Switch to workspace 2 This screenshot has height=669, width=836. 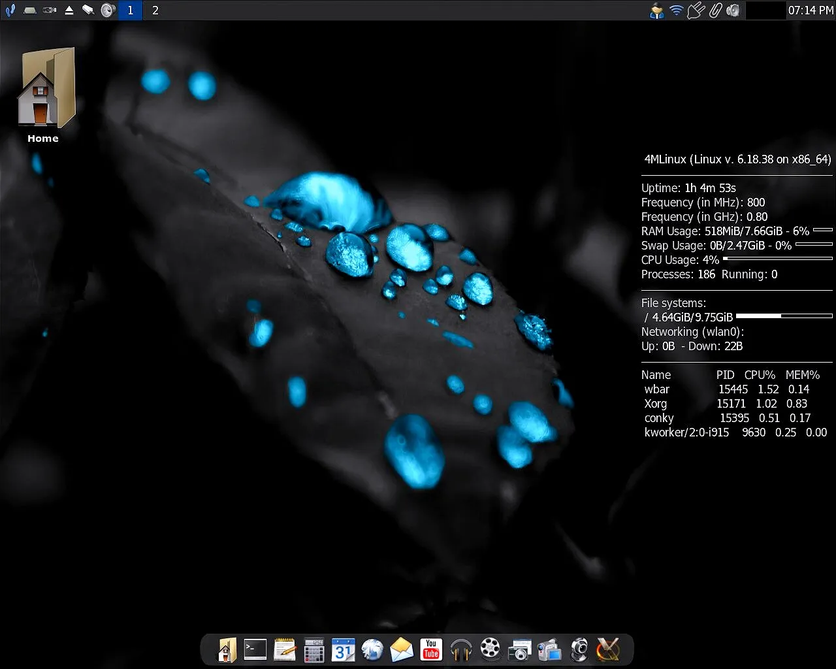[155, 10]
